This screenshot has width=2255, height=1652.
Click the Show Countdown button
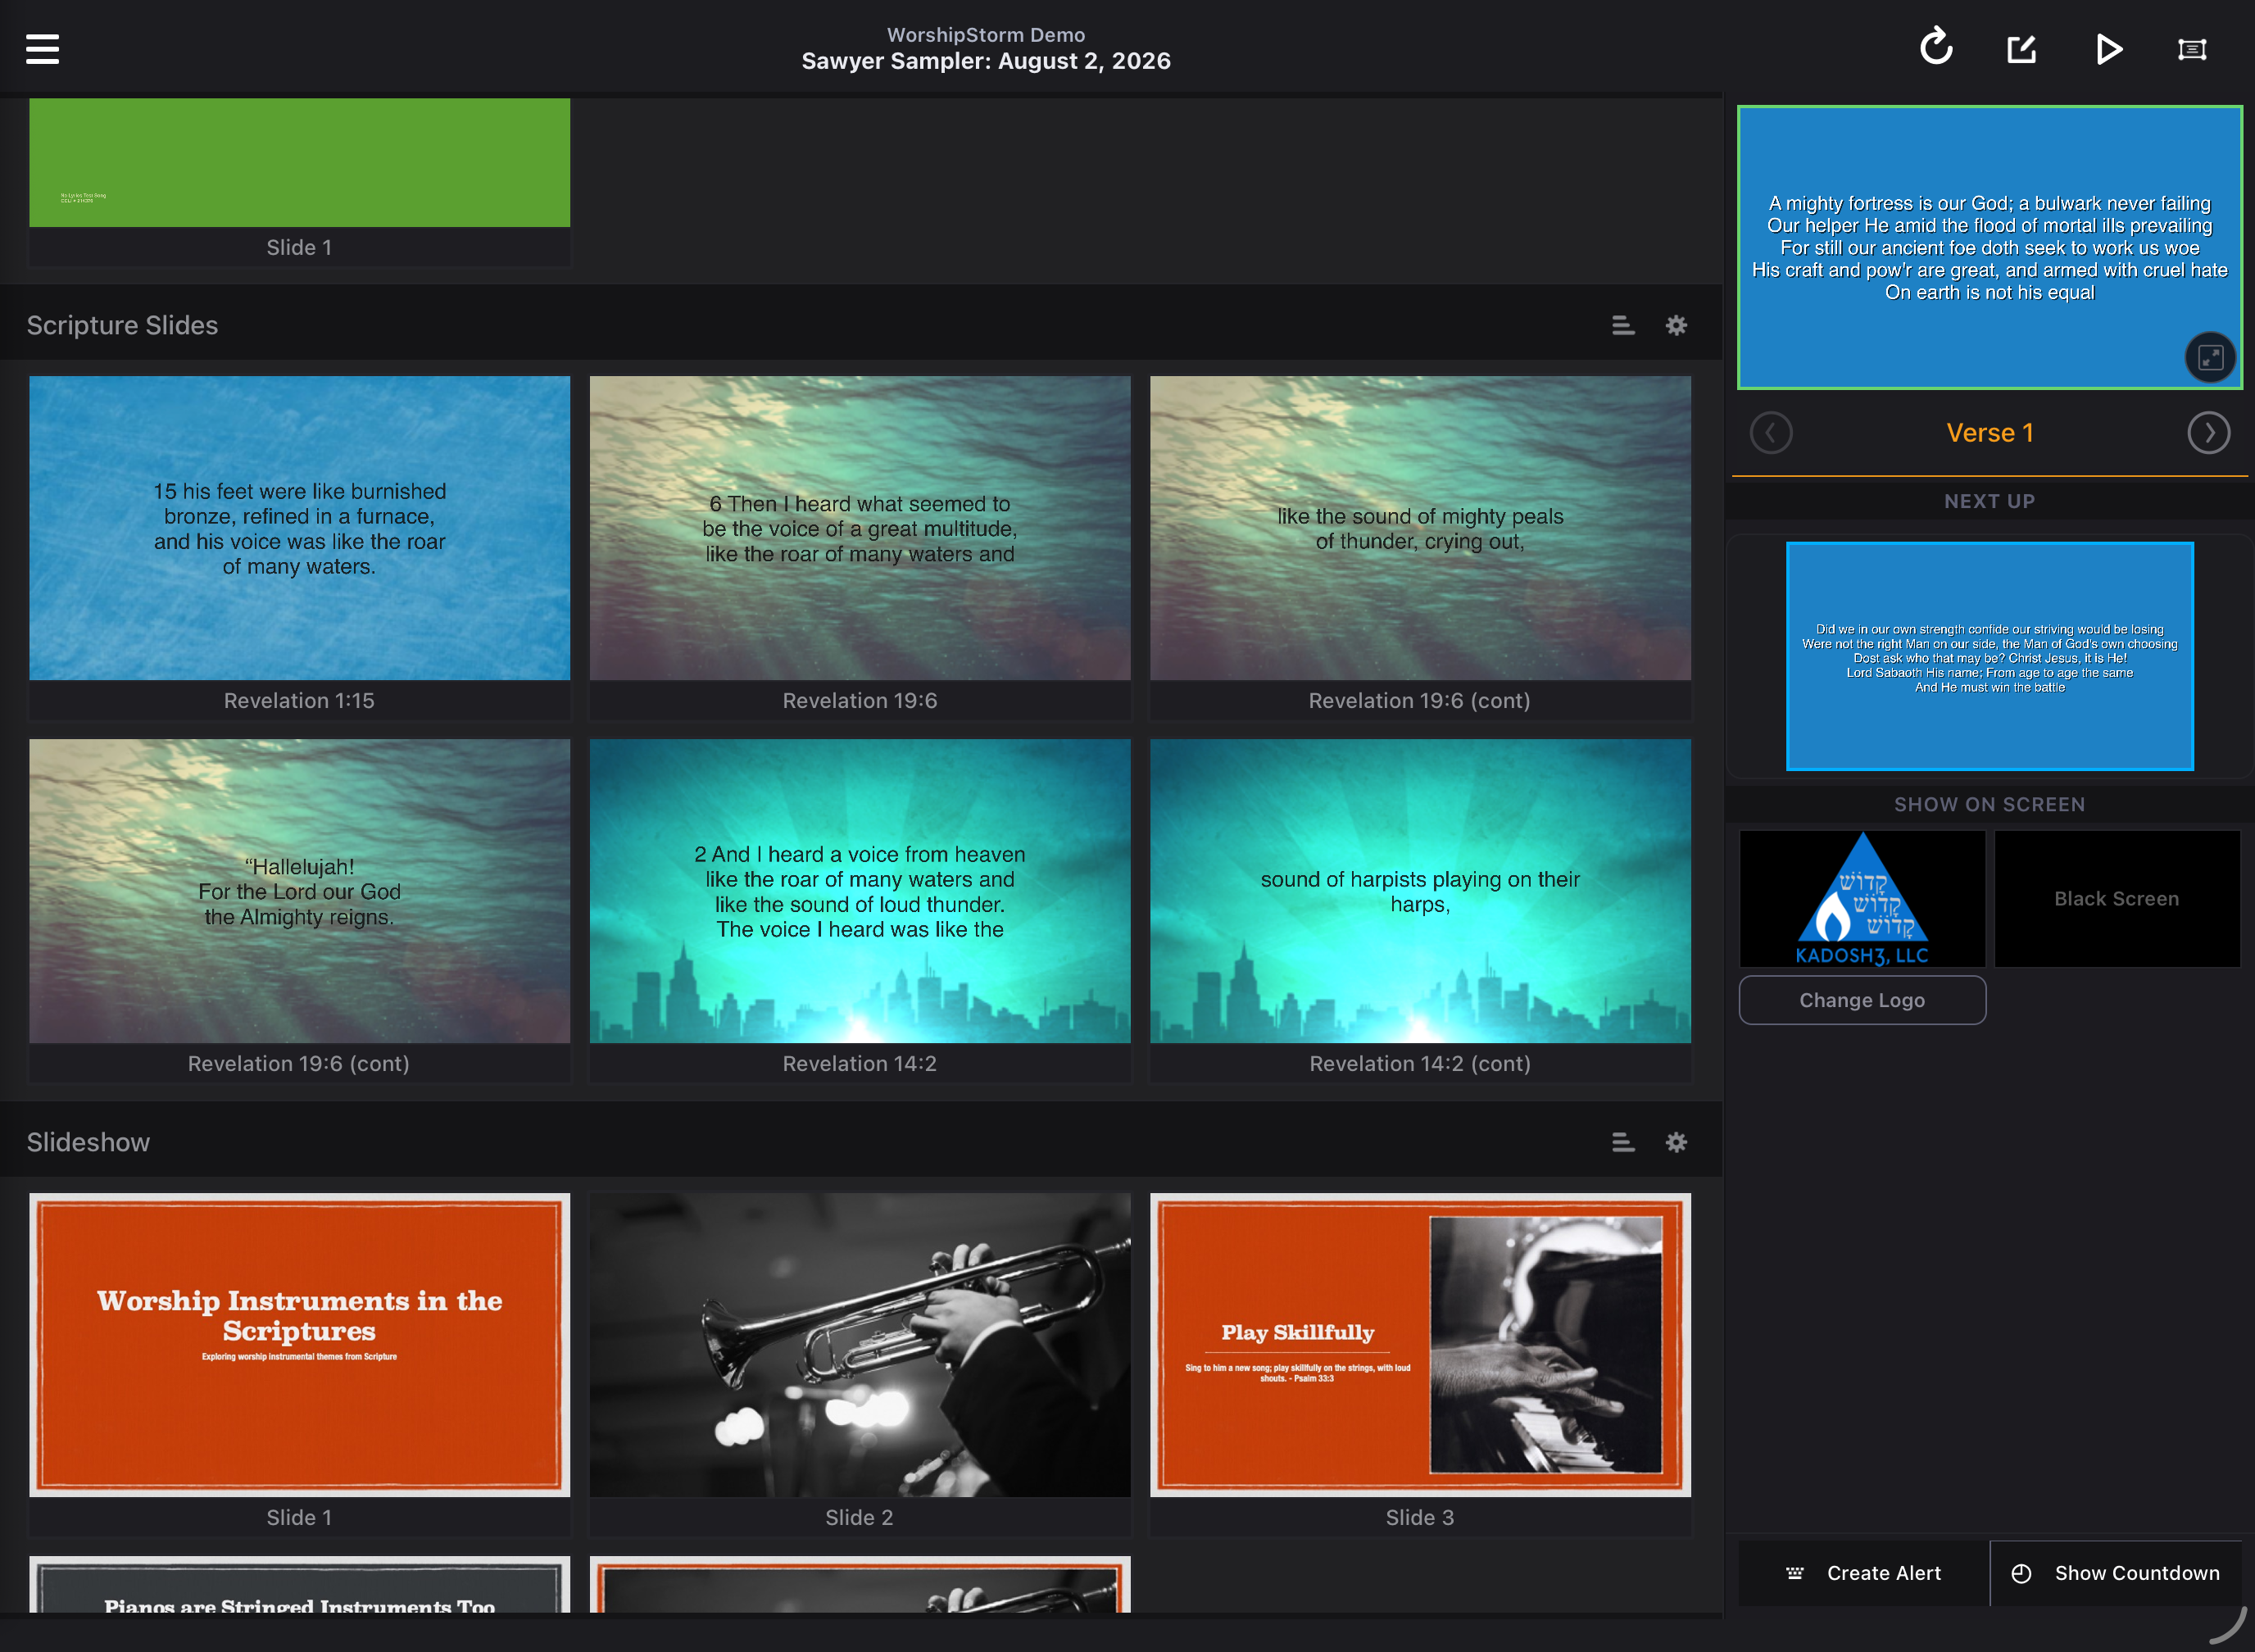(x=2116, y=1573)
